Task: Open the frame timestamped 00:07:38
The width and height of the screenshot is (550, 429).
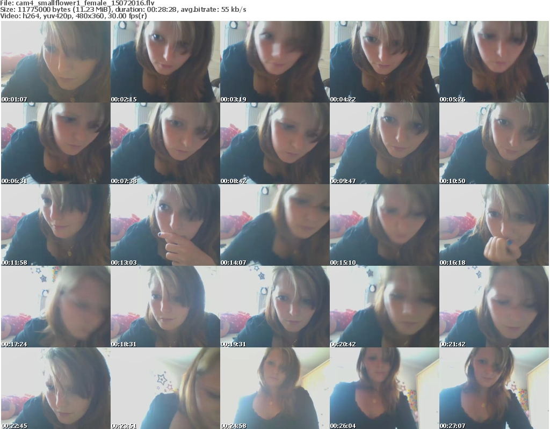Action: [x=165, y=143]
